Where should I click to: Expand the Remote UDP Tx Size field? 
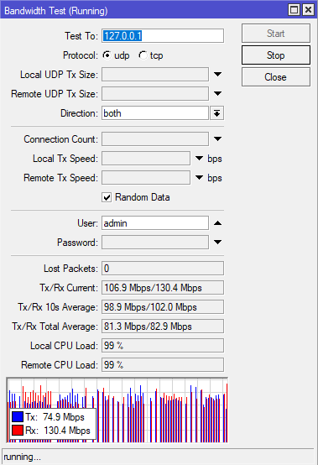[217, 94]
